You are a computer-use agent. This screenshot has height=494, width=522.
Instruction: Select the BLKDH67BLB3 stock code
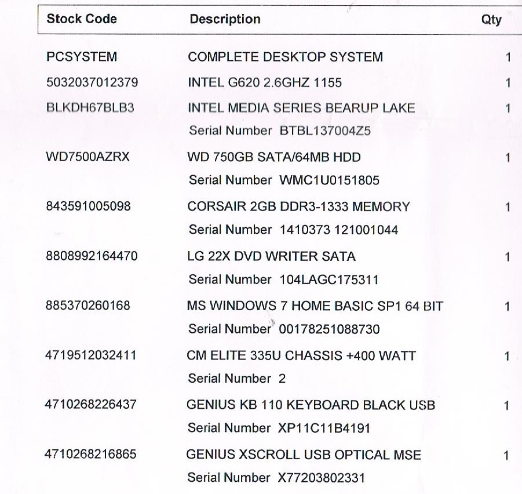[90, 108]
